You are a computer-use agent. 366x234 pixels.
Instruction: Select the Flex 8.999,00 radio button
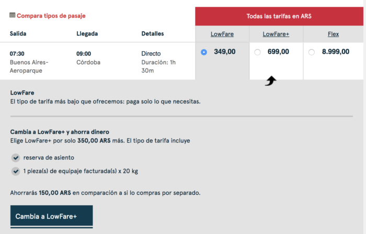pos(312,52)
